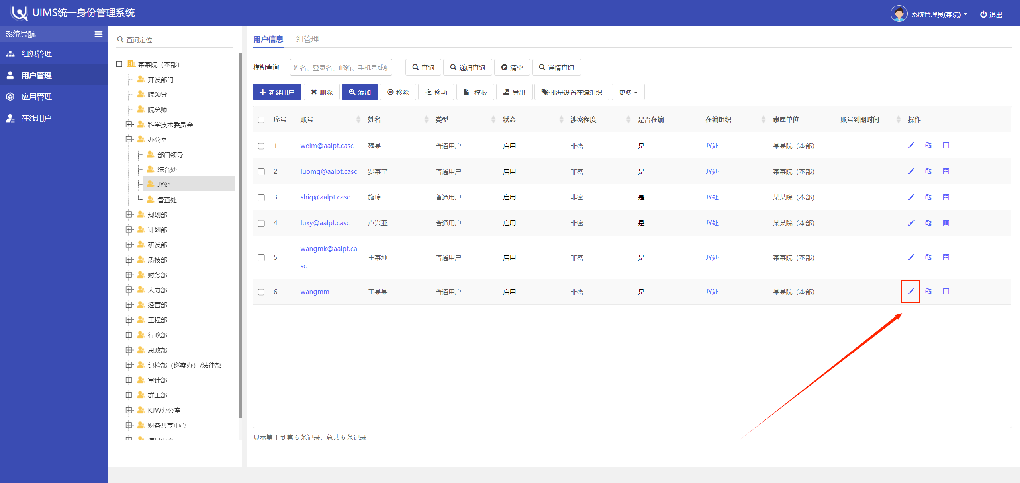Screen dimensions: 1020x483
Task: Click the 新建用户 button
Action: (277, 92)
